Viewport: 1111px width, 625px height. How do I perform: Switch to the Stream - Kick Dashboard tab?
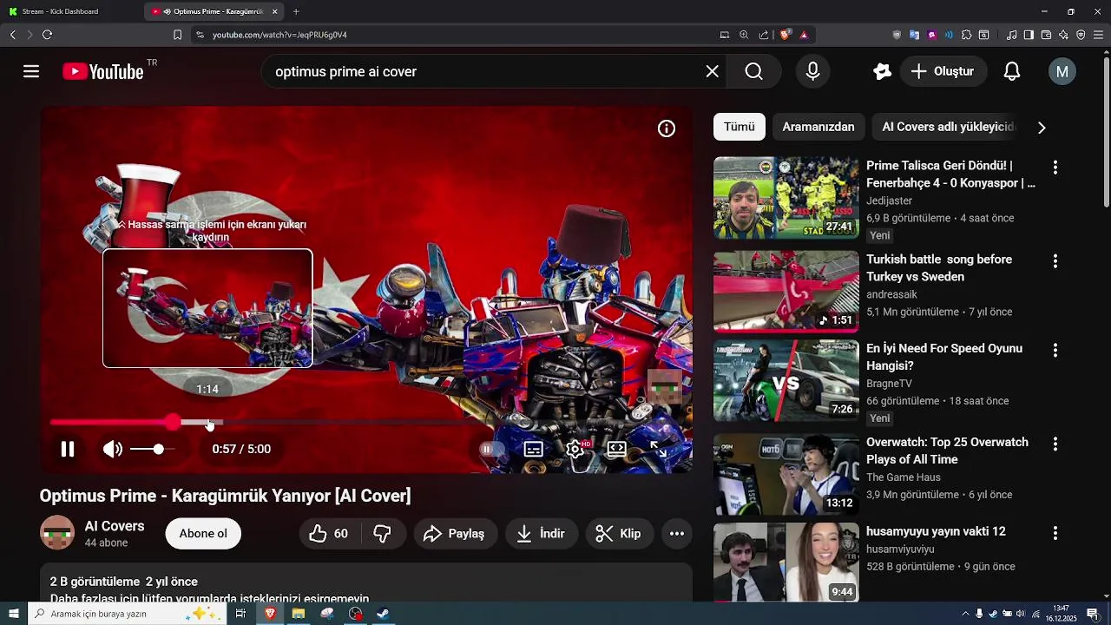point(68,11)
